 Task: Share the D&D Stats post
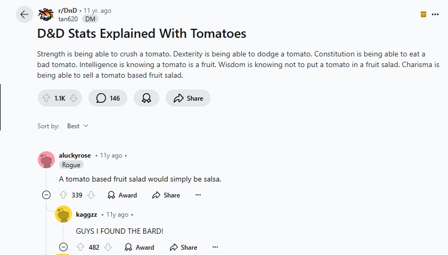click(x=188, y=98)
